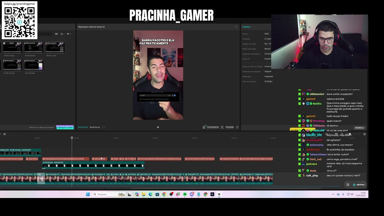The image size is (384, 216).
Task: Open the player panel hamburger menu
Action: coord(236,27)
